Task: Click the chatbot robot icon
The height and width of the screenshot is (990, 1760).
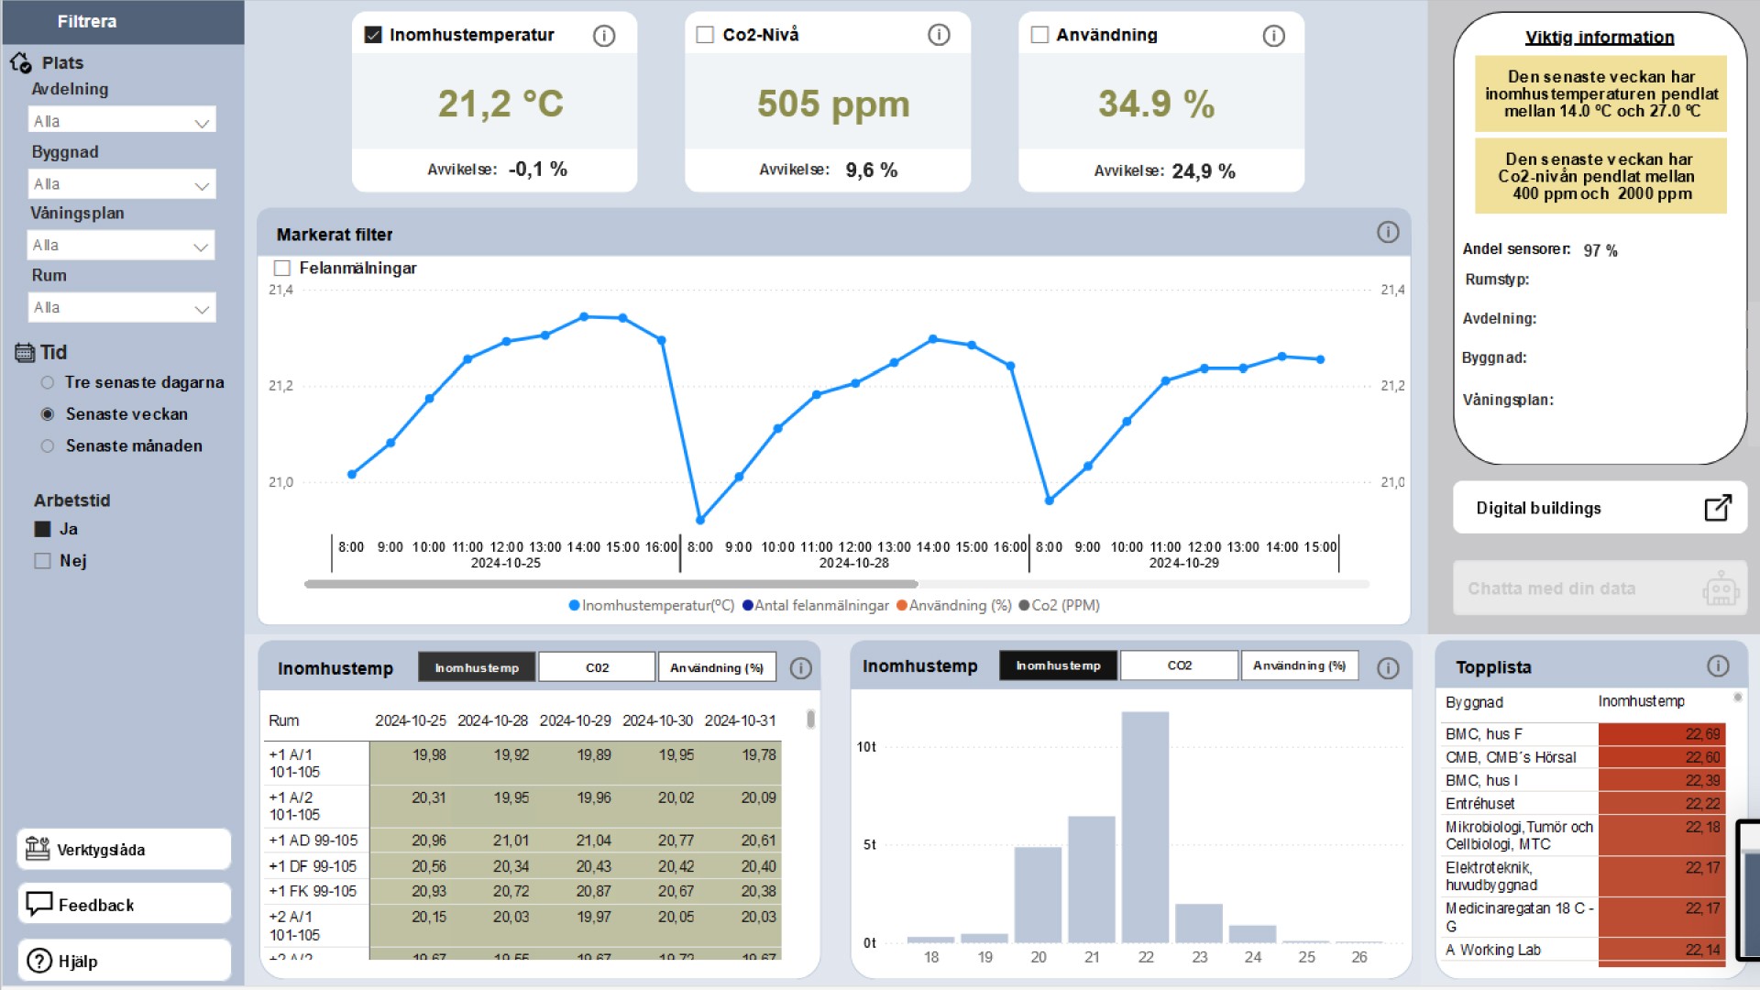Action: click(x=1720, y=588)
